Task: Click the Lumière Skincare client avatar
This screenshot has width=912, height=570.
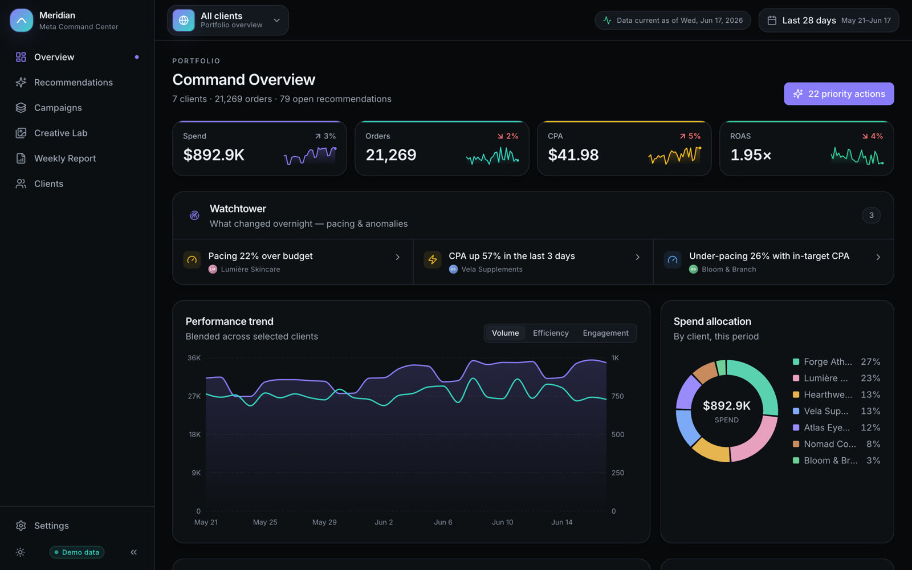Action: (x=213, y=269)
